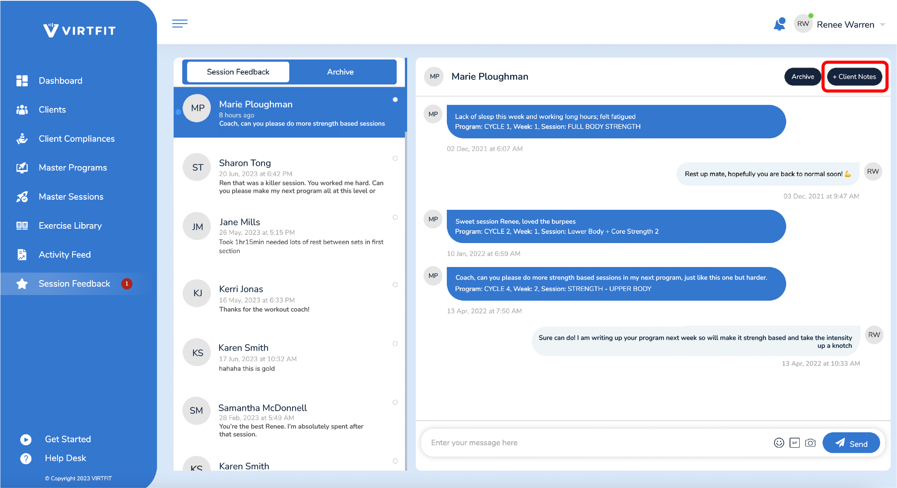Click the SM avatar for Samantha McDonnell

click(x=196, y=410)
